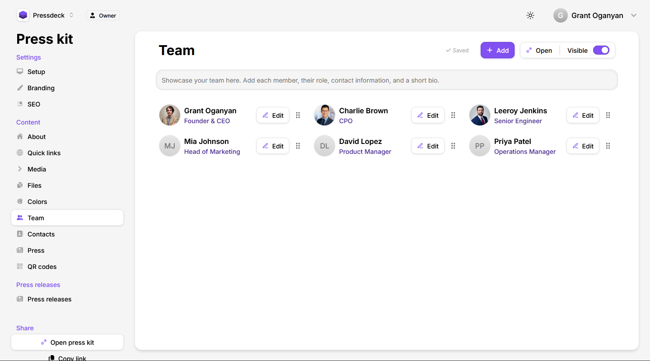Add a new team member

497,50
